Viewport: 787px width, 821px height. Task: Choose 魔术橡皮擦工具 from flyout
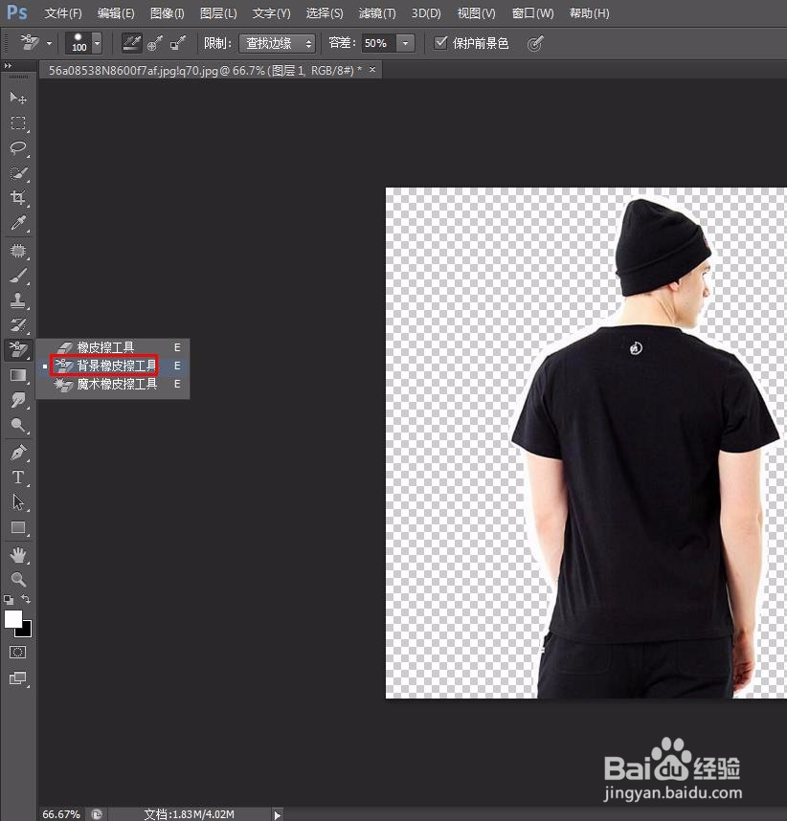[x=113, y=384]
